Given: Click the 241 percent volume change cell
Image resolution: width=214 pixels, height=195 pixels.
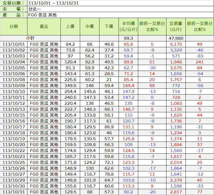Looking at the screenshot, I should (x=199, y=62).
